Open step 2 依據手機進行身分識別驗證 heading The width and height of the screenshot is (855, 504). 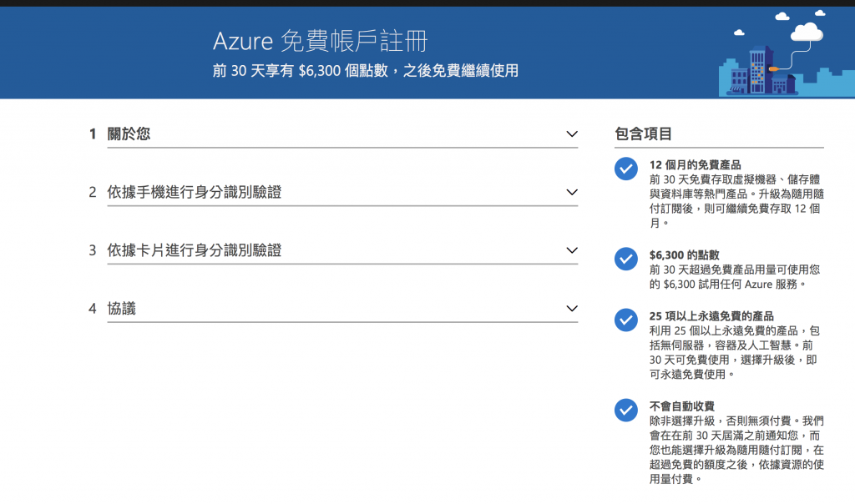tap(194, 192)
